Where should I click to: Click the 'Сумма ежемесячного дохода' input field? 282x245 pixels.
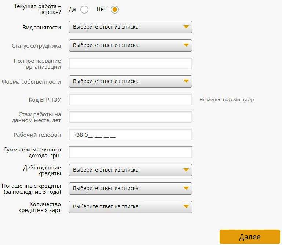click(130, 152)
